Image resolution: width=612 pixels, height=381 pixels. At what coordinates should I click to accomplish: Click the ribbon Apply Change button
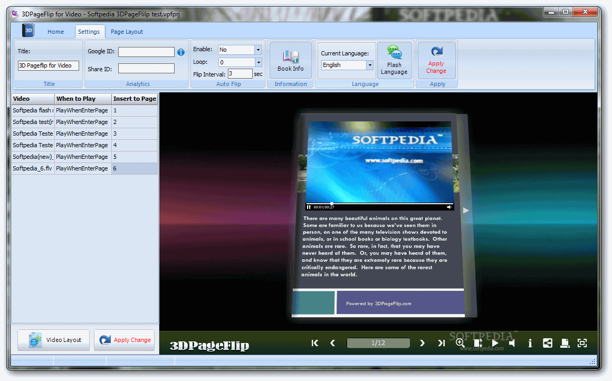(436, 61)
